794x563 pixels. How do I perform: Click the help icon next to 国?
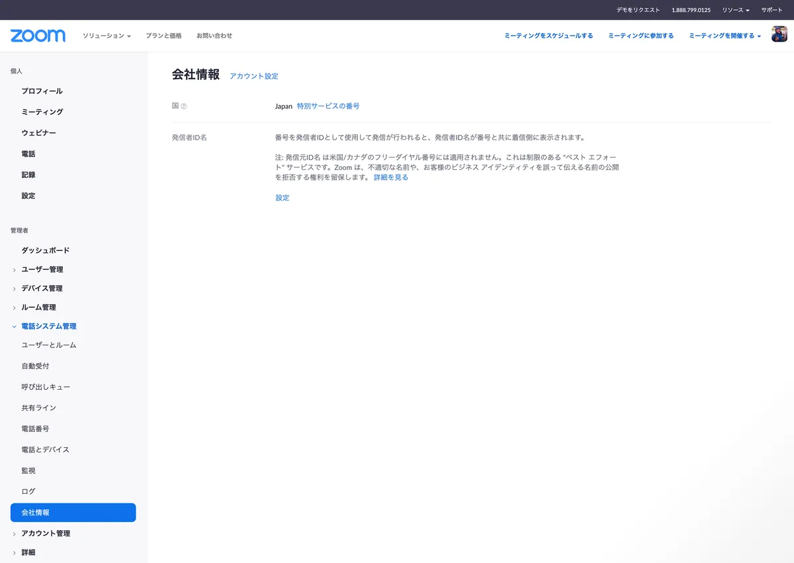click(x=184, y=107)
